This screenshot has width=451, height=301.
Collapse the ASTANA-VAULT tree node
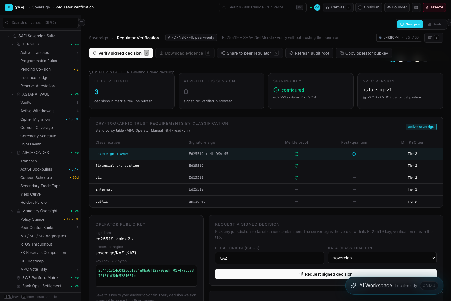12,94
